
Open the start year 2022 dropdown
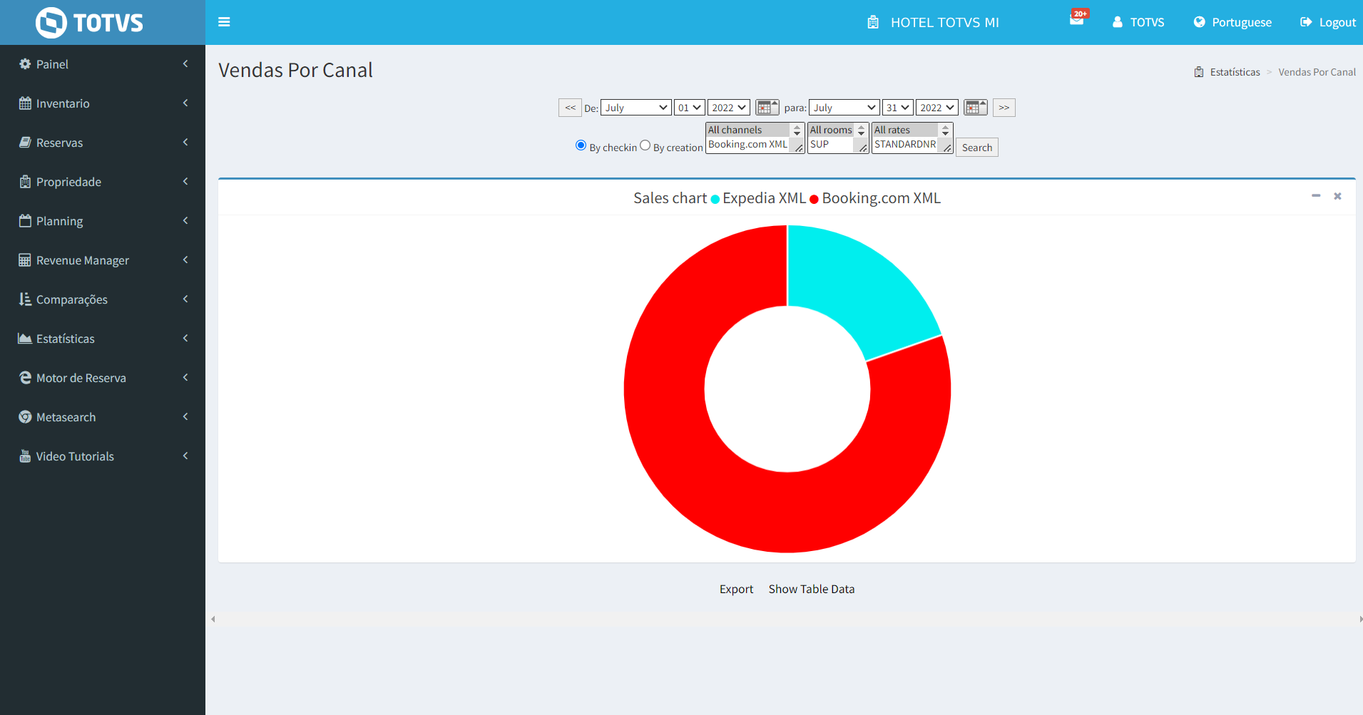pyautogui.click(x=728, y=108)
